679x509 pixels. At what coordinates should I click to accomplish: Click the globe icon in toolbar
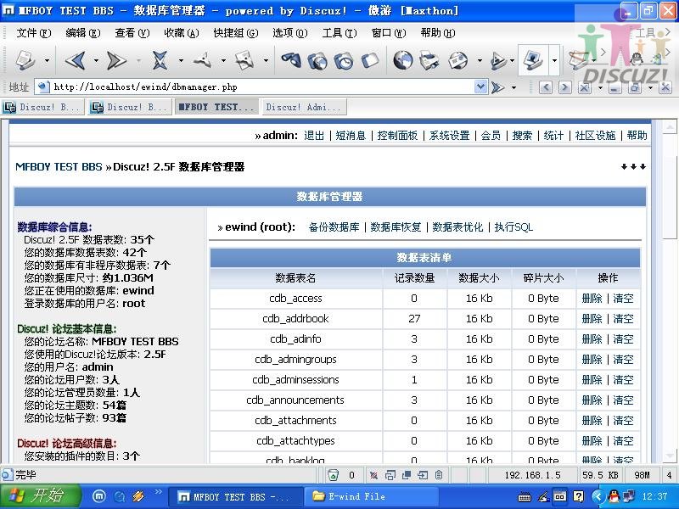click(403, 60)
